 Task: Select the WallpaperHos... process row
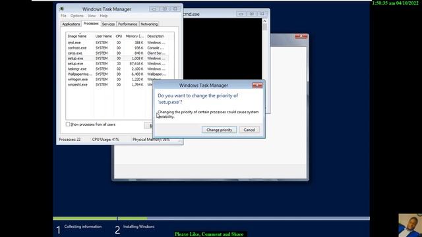click(x=117, y=74)
